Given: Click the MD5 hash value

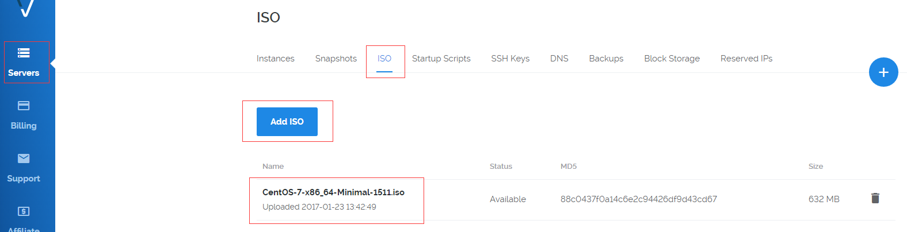Looking at the screenshot, I should pos(639,199).
